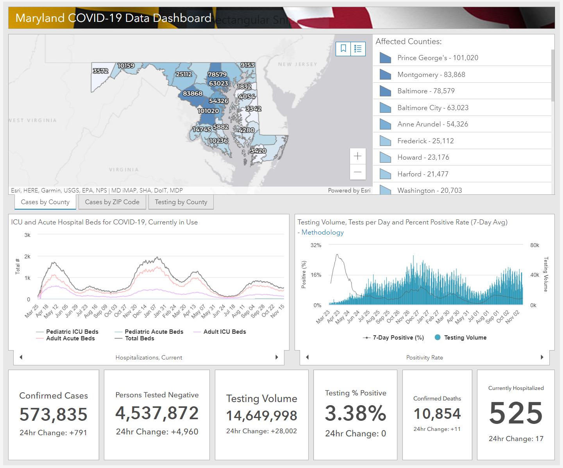The height and width of the screenshot is (468, 563).
Task: Toggle Pediatric ICU Beds legend series
Action: pos(67,332)
